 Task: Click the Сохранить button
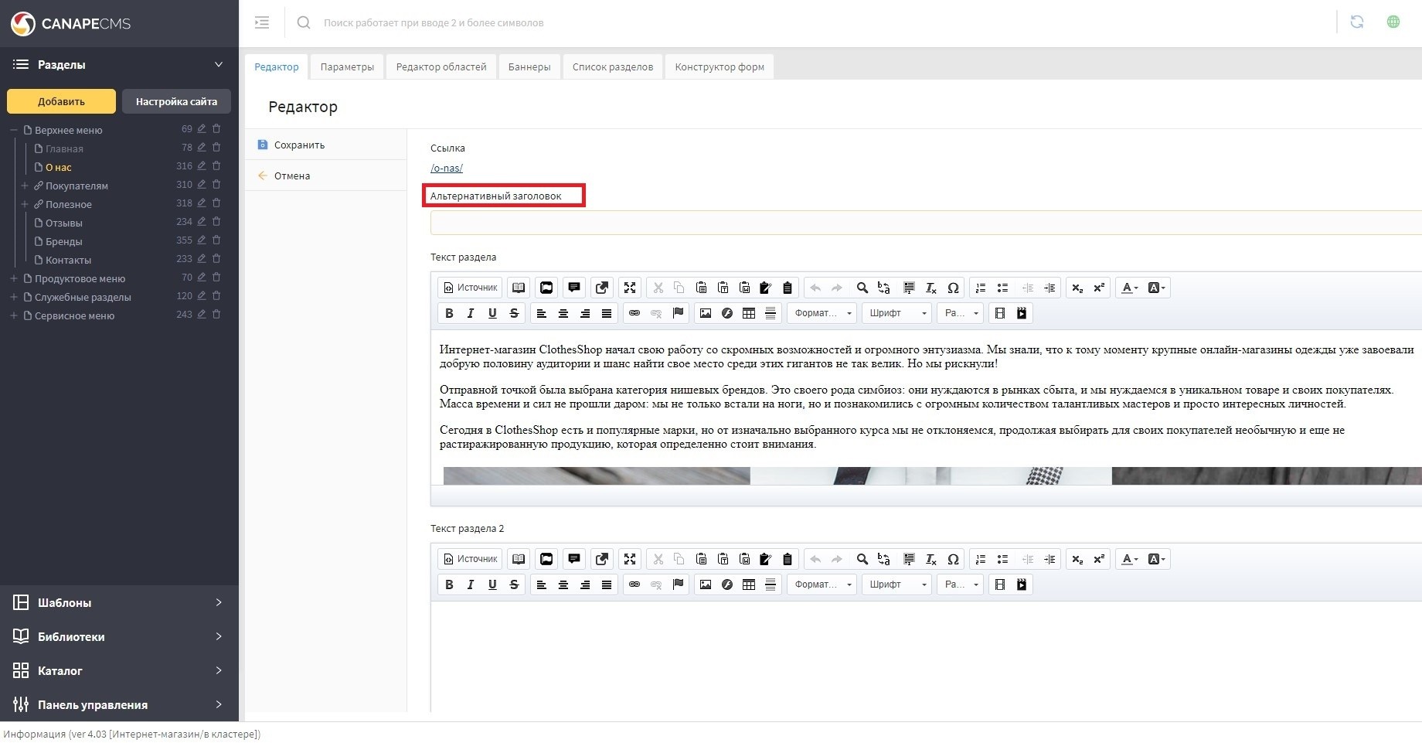point(299,145)
